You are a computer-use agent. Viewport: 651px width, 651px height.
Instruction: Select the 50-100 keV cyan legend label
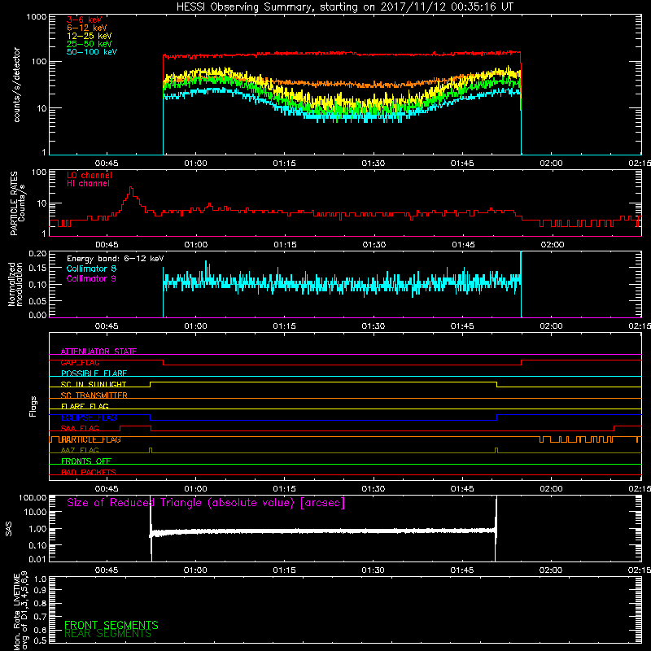pyautogui.click(x=92, y=52)
